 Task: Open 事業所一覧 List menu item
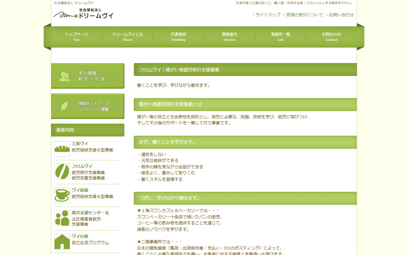(x=280, y=37)
